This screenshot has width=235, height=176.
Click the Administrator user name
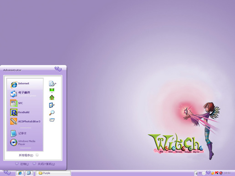[12, 70]
